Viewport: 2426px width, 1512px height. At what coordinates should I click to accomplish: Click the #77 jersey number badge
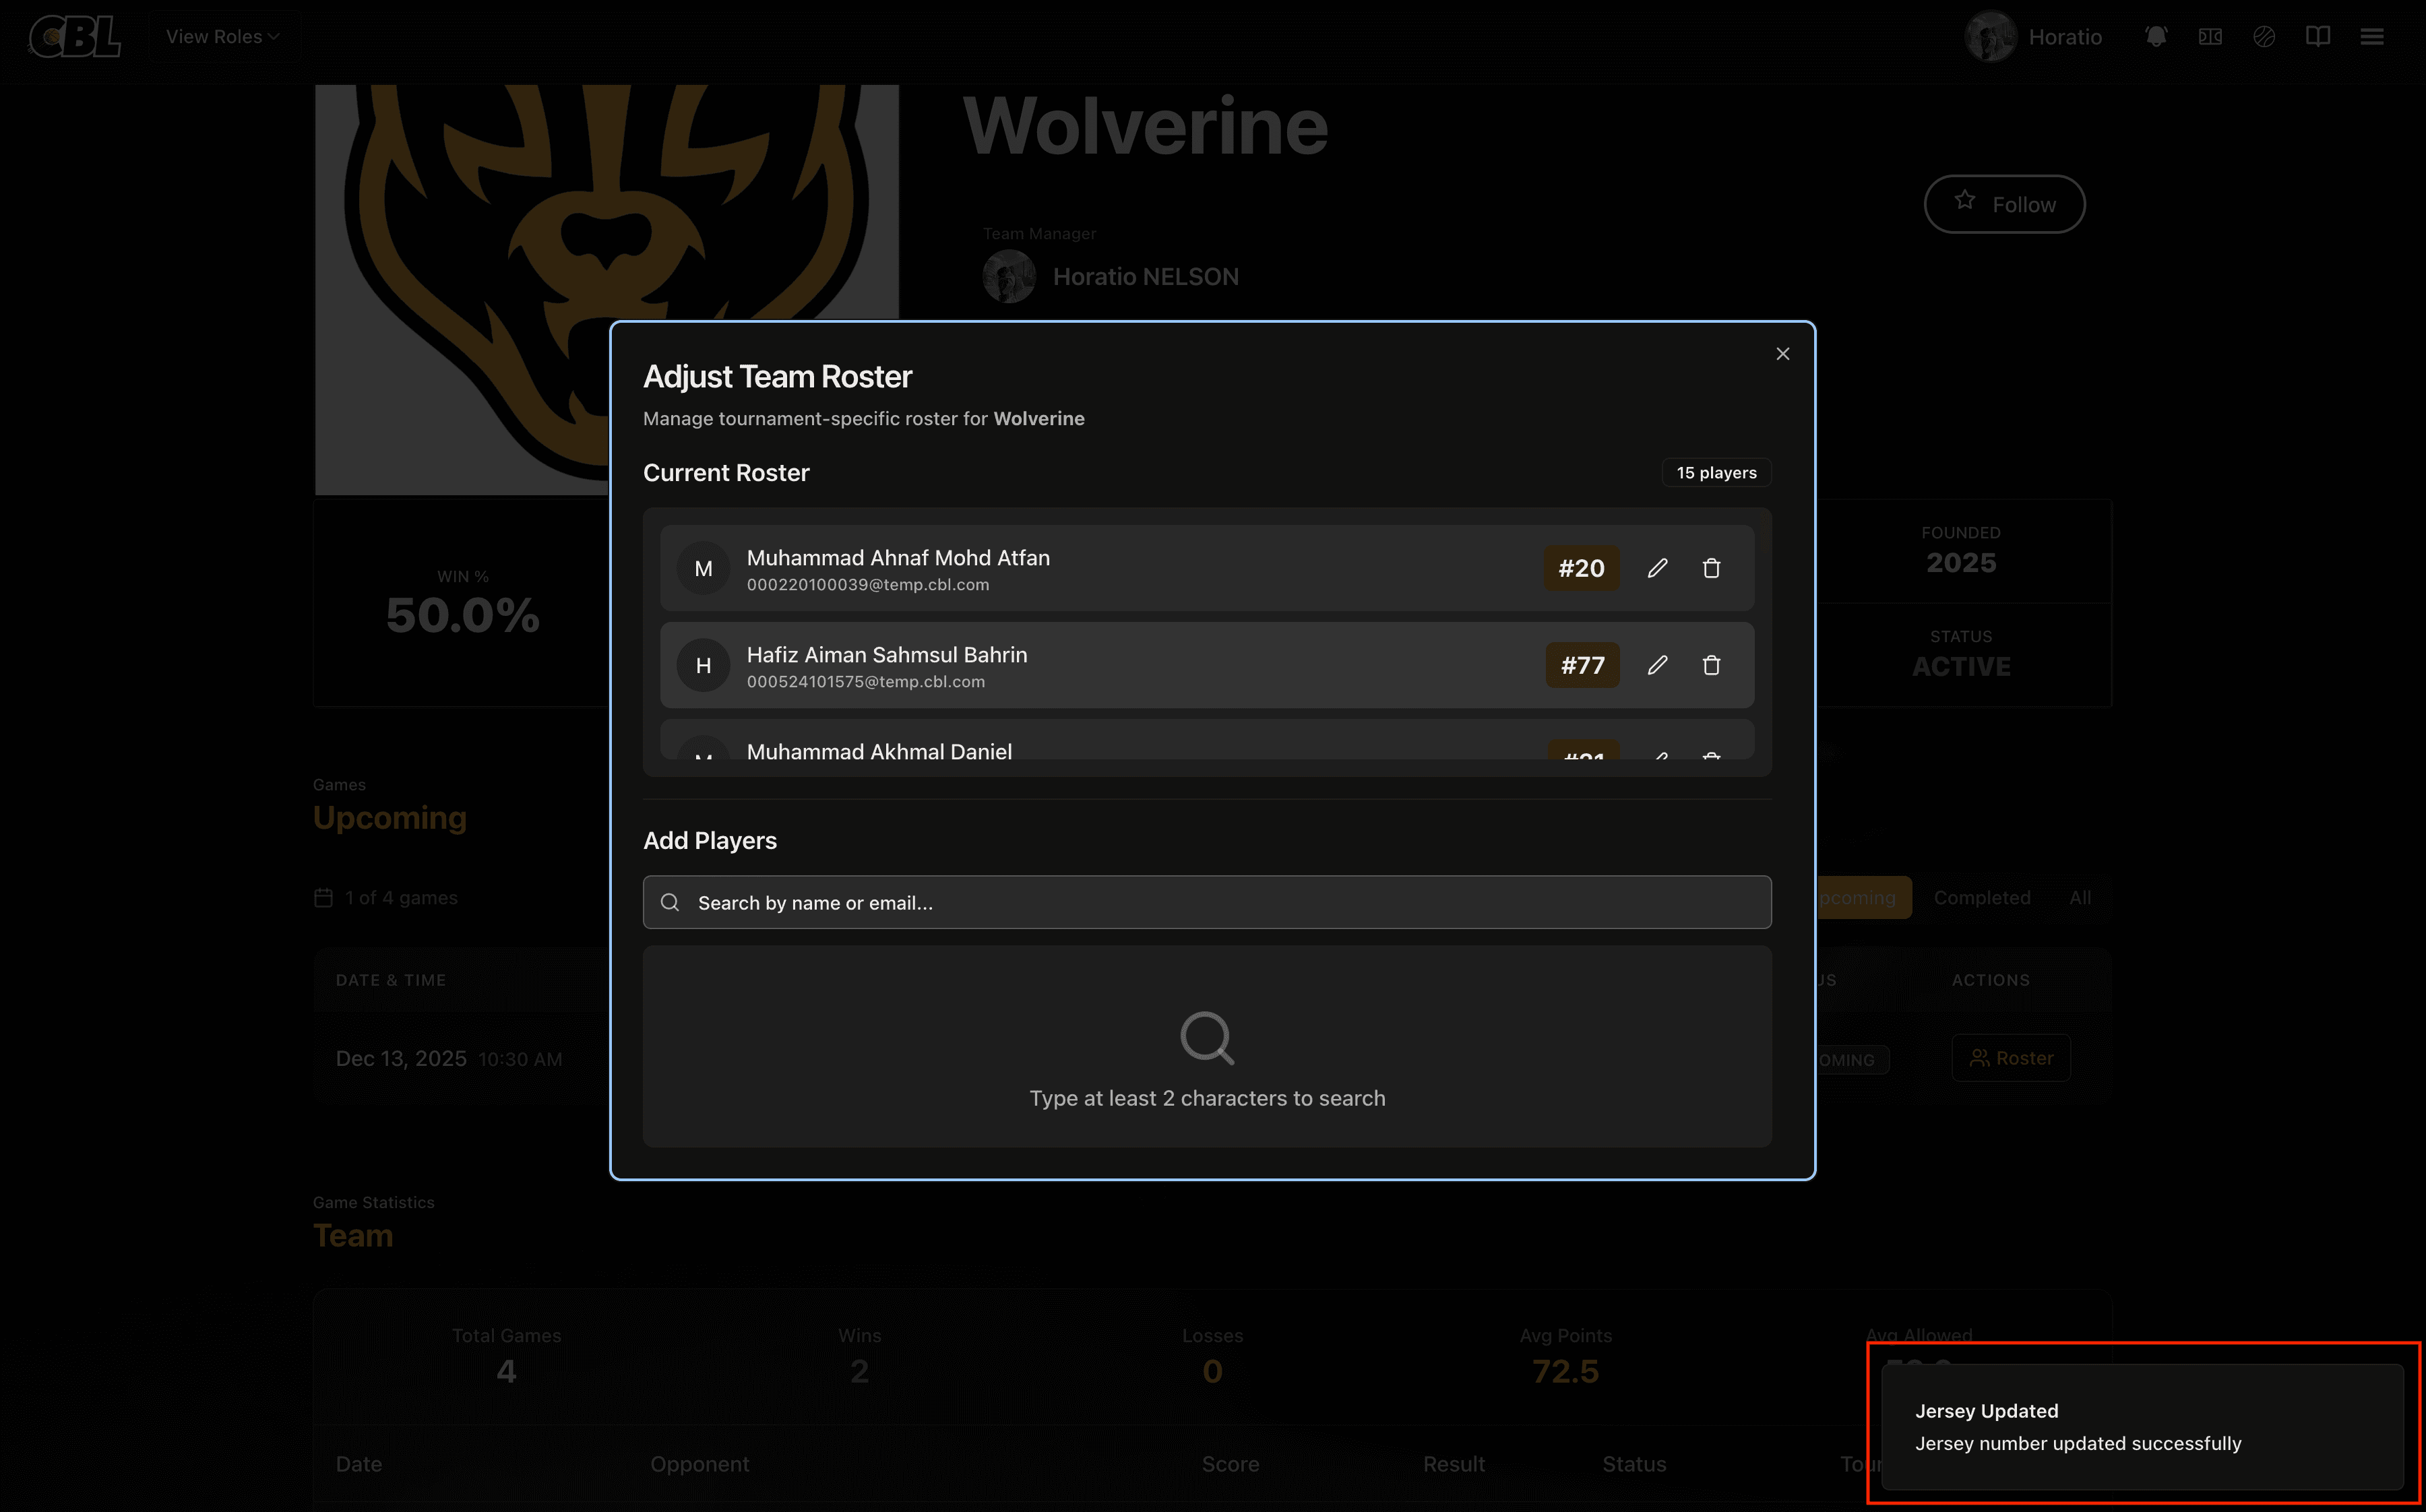(x=1582, y=665)
